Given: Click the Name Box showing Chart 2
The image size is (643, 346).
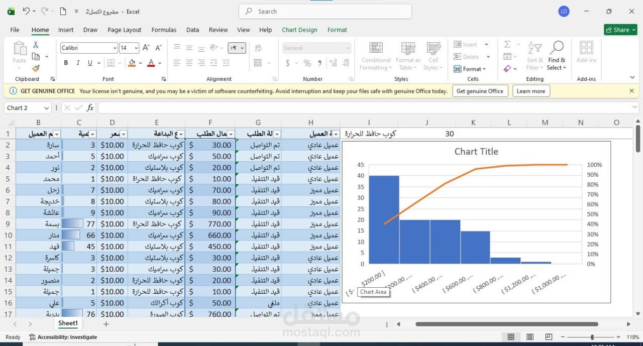Looking at the screenshot, I should point(28,107).
